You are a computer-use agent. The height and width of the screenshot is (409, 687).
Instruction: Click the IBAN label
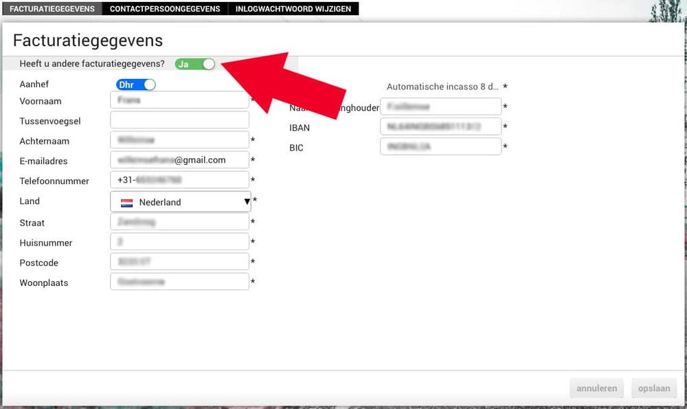pyautogui.click(x=300, y=128)
